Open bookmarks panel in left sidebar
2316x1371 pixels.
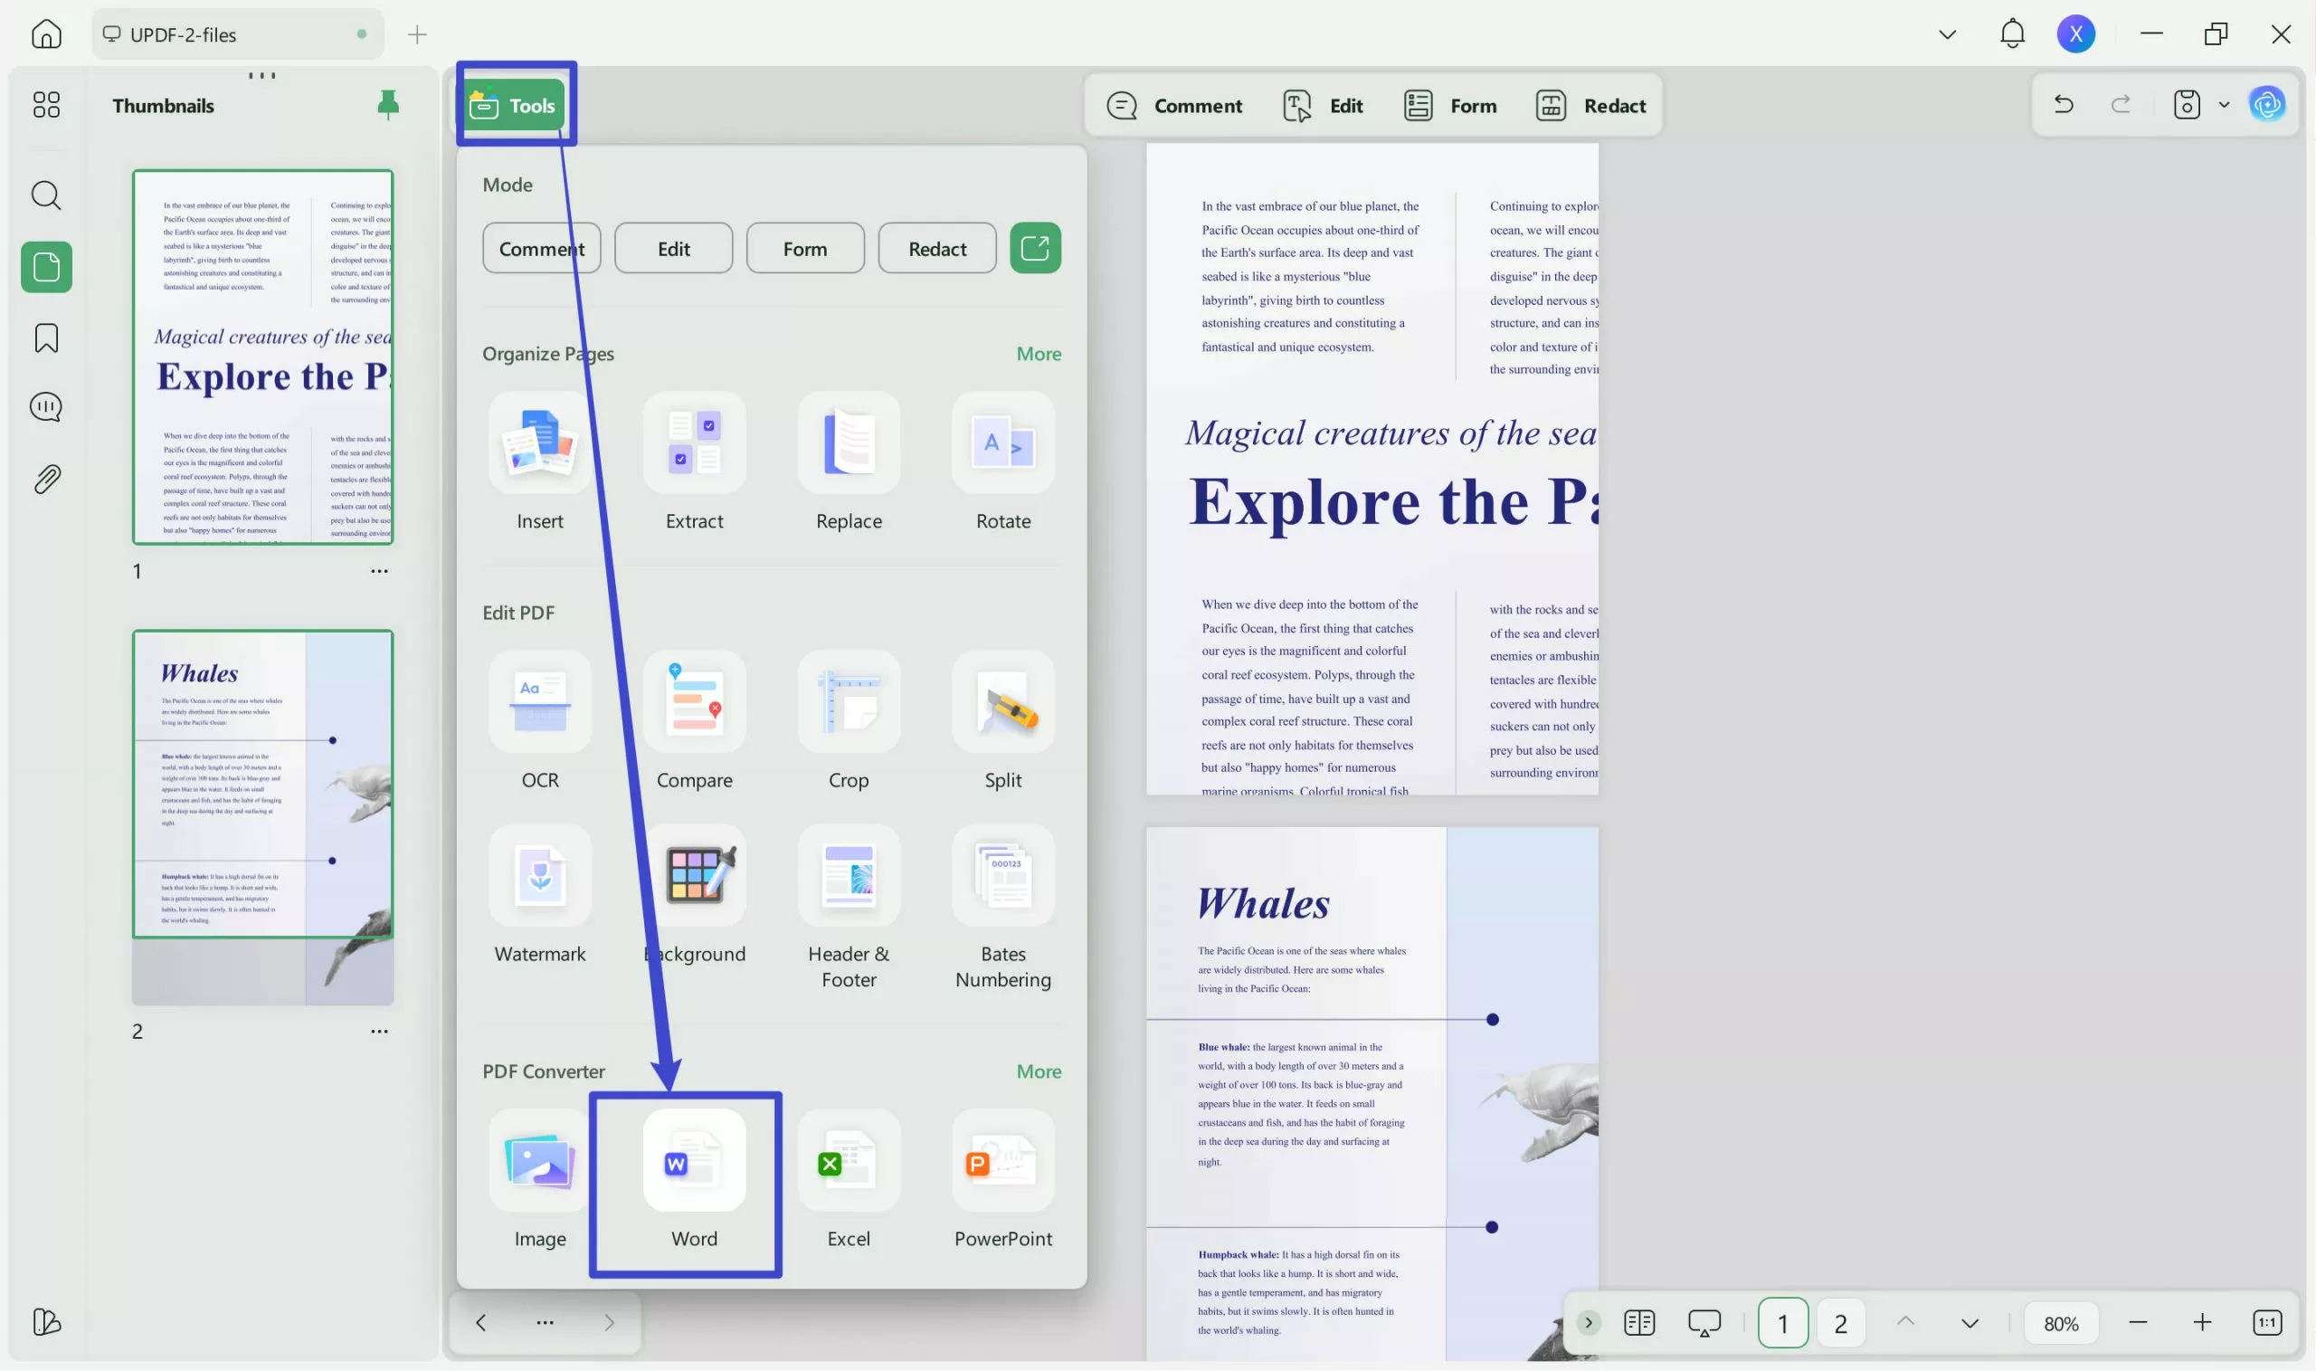tap(46, 338)
